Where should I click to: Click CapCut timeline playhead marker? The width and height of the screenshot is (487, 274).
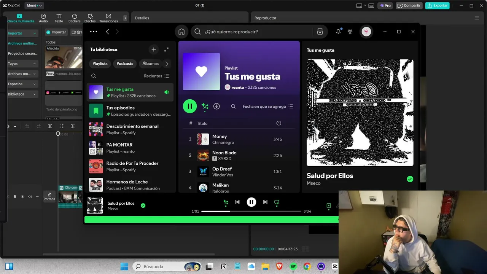(58, 134)
